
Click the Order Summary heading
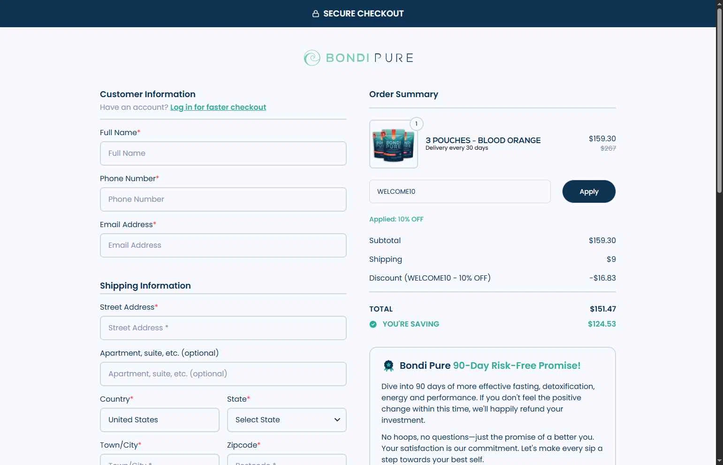tap(403, 94)
